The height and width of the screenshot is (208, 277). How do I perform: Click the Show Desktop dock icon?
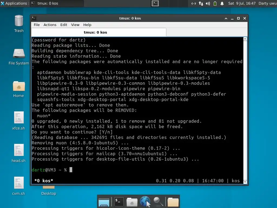point(104,202)
